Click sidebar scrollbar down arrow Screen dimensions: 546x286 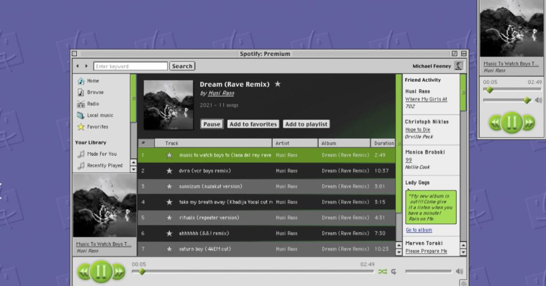(133, 169)
